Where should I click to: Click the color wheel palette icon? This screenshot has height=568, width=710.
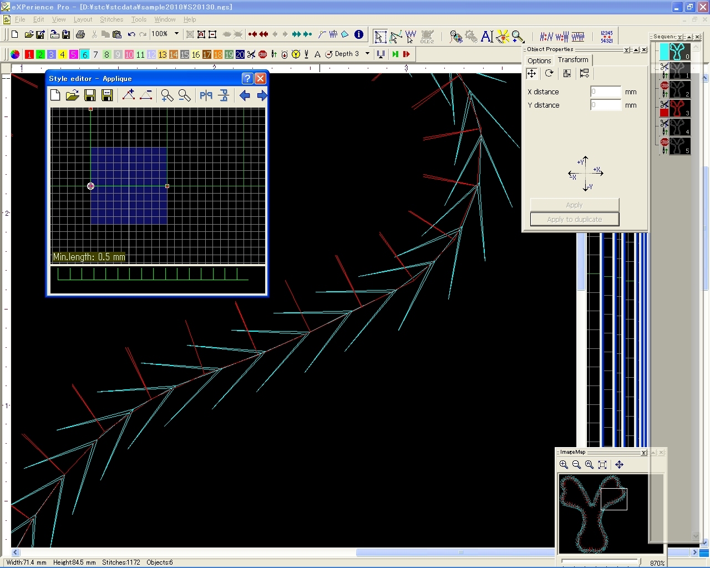[x=15, y=54]
